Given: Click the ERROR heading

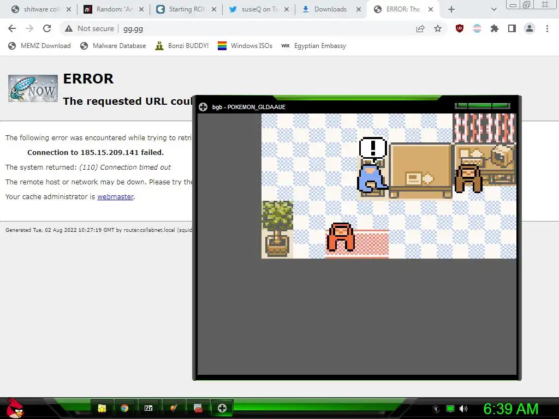Looking at the screenshot, I should [x=88, y=79].
